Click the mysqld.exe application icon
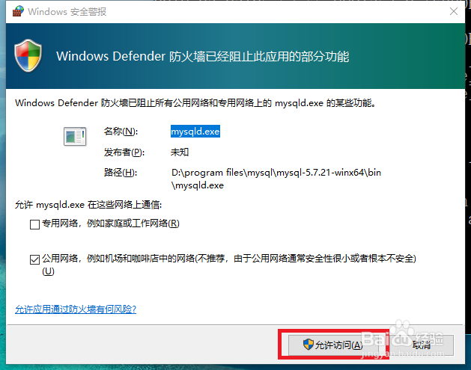 coord(75,137)
